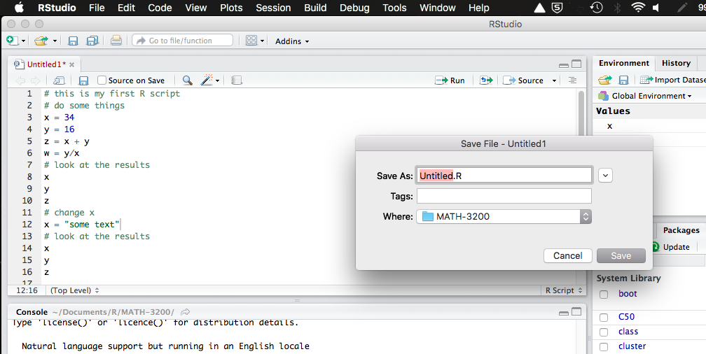The width and height of the screenshot is (706, 354).
Task: Click the Run button
Action: [x=450, y=80]
